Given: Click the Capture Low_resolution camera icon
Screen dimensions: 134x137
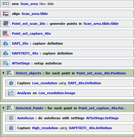Looking at the screenshot, I should point(11,83).
